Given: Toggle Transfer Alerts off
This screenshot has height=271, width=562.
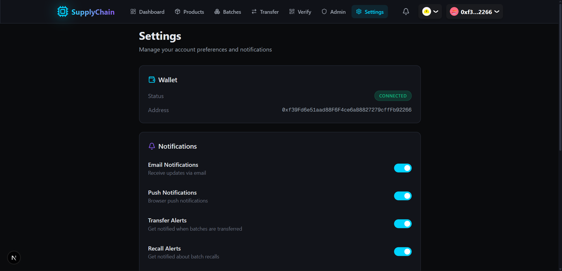Looking at the screenshot, I should click(x=402, y=224).
